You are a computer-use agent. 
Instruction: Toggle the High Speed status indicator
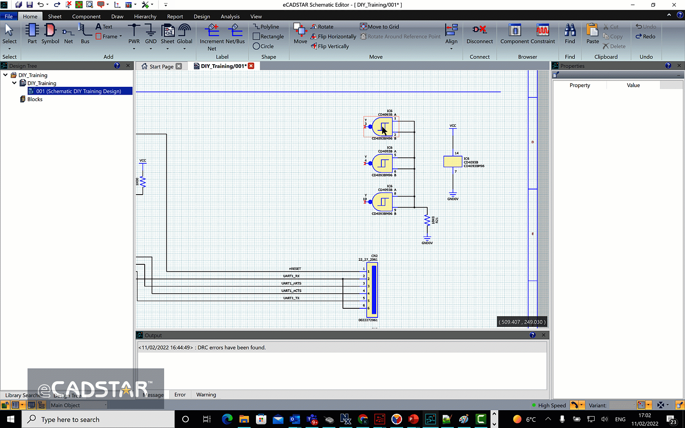(549, 405)
